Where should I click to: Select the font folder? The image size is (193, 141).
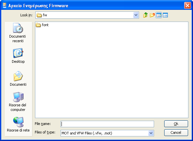pyautogui.click(x=42, y=25)
